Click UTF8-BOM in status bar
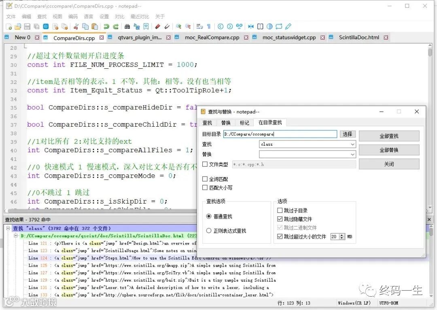Image resolution: width=437 pixels, height=310 pixels. coord(388,303)
